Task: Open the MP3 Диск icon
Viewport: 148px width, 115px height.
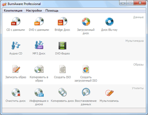Action: click(x=39, y=45)
